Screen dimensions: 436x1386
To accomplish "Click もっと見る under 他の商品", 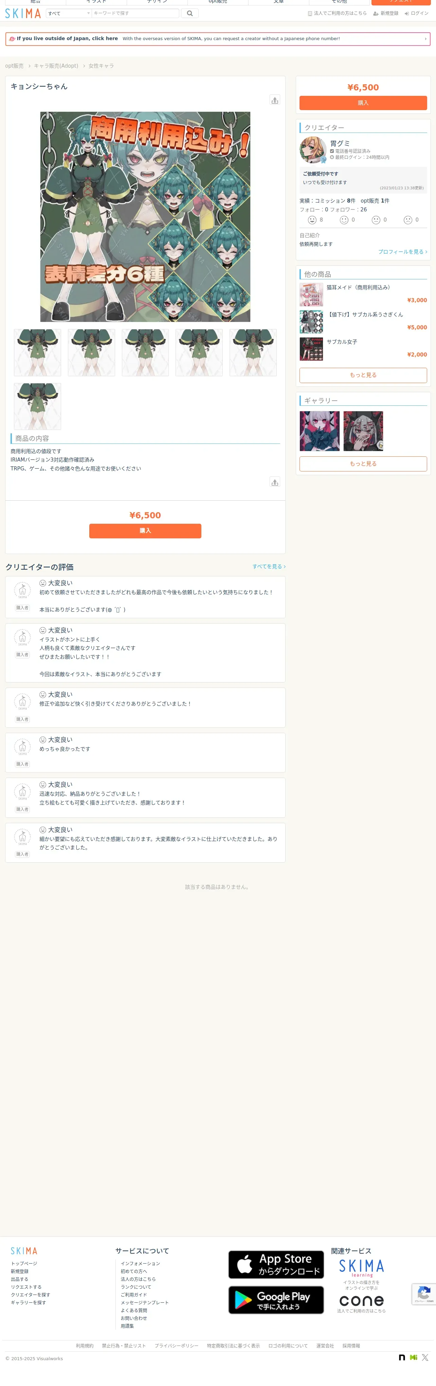I will click(x=363, y=375).
